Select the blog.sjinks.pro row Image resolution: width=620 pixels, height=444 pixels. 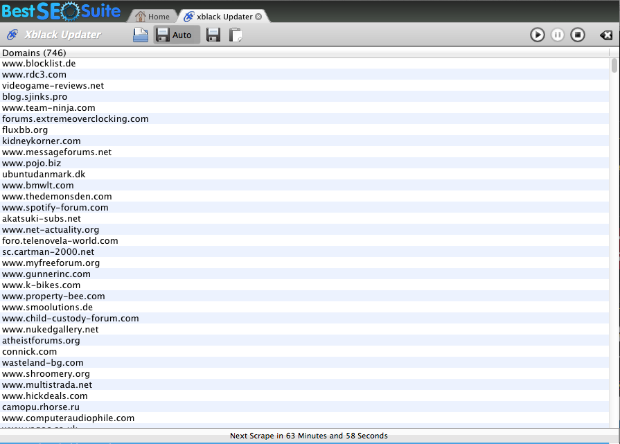305,96
